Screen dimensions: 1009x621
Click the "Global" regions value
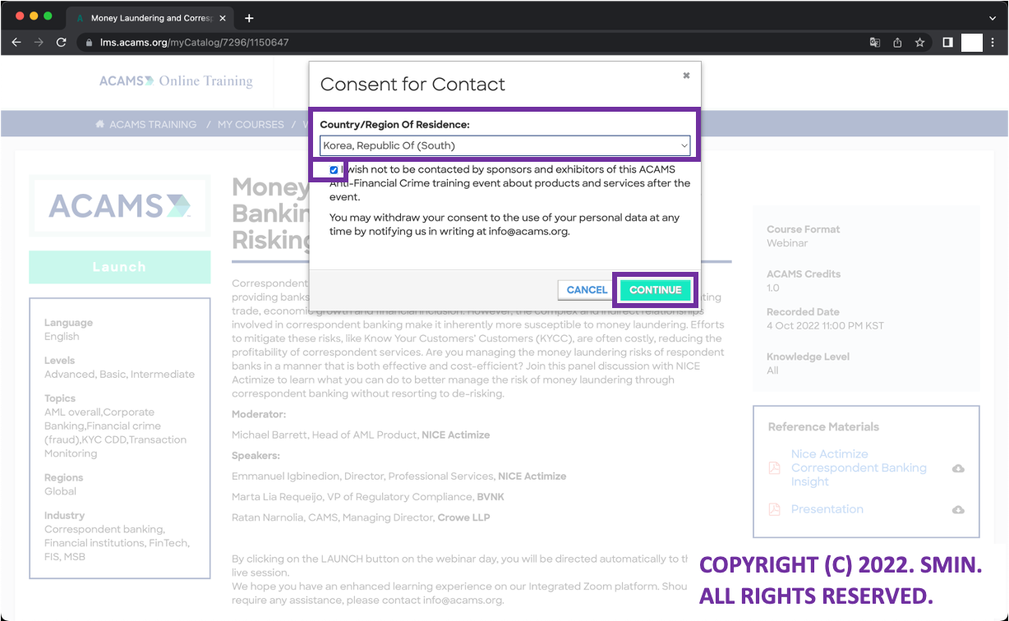tap(60, 491)
